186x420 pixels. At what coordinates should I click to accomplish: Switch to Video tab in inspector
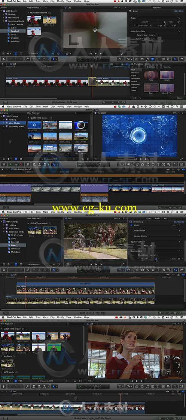[149, 218]
